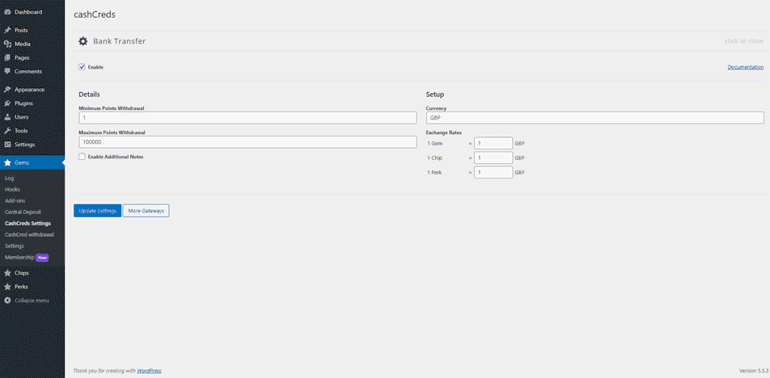Click the Bank Transfer gear icon
The width and height of the screenshot is (770, 378).
point(83,41)
